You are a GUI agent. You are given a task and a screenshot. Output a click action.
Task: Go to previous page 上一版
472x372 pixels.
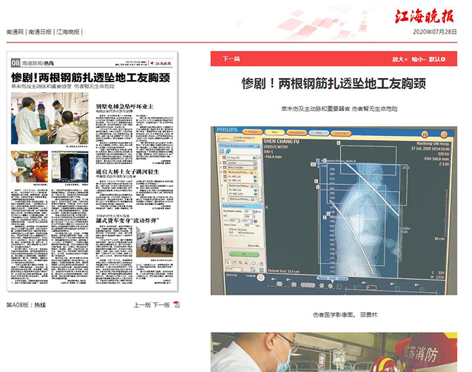point(142,305)
